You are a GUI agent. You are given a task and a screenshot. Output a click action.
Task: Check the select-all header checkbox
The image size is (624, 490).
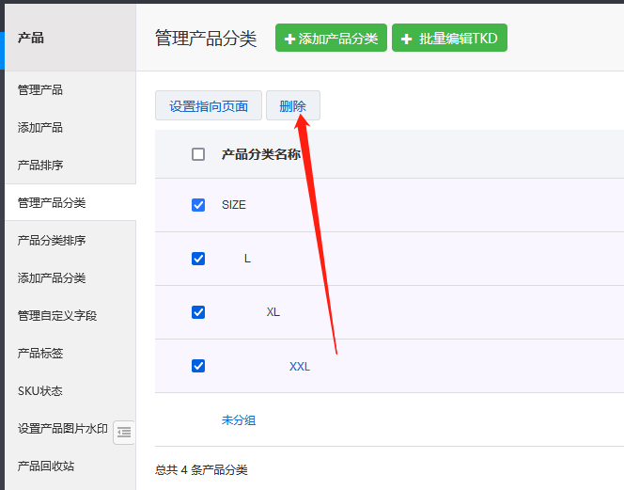pos(198,154)
